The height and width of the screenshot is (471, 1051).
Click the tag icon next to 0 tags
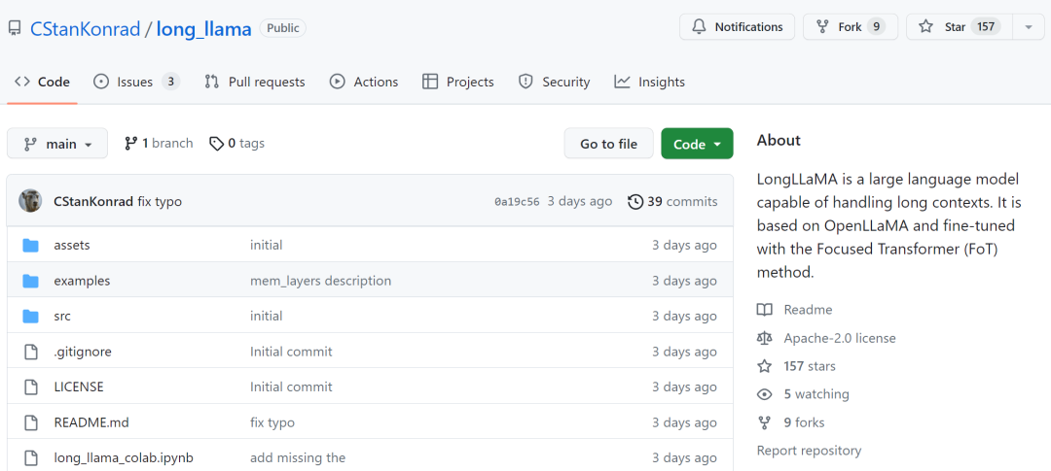click(x=215, y=144)
